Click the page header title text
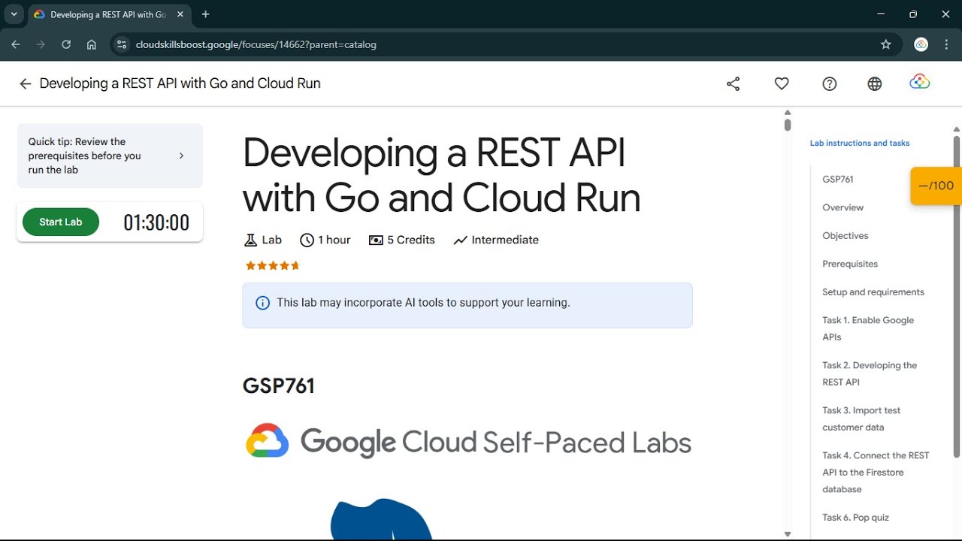 point(180,83)
